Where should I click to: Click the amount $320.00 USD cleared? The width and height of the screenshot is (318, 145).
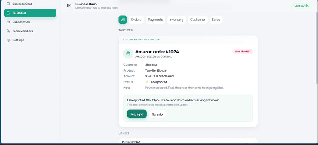(x=159, y=76)
